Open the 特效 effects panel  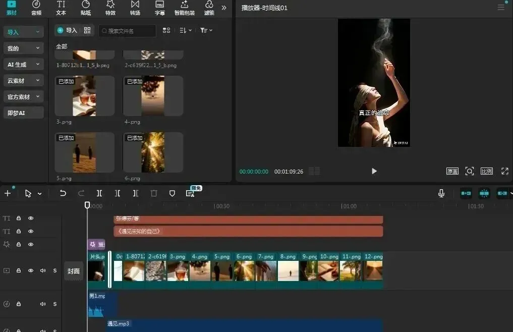pyautogui.click(x=110, y=8)
